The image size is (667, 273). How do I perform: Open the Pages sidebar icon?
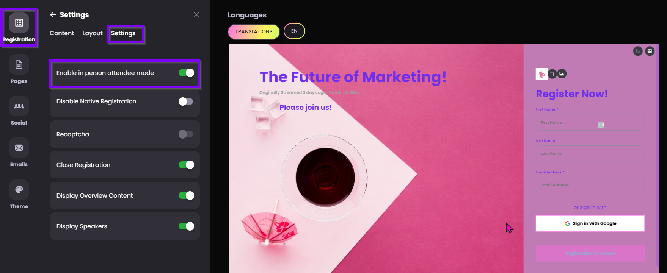[19, 64]
